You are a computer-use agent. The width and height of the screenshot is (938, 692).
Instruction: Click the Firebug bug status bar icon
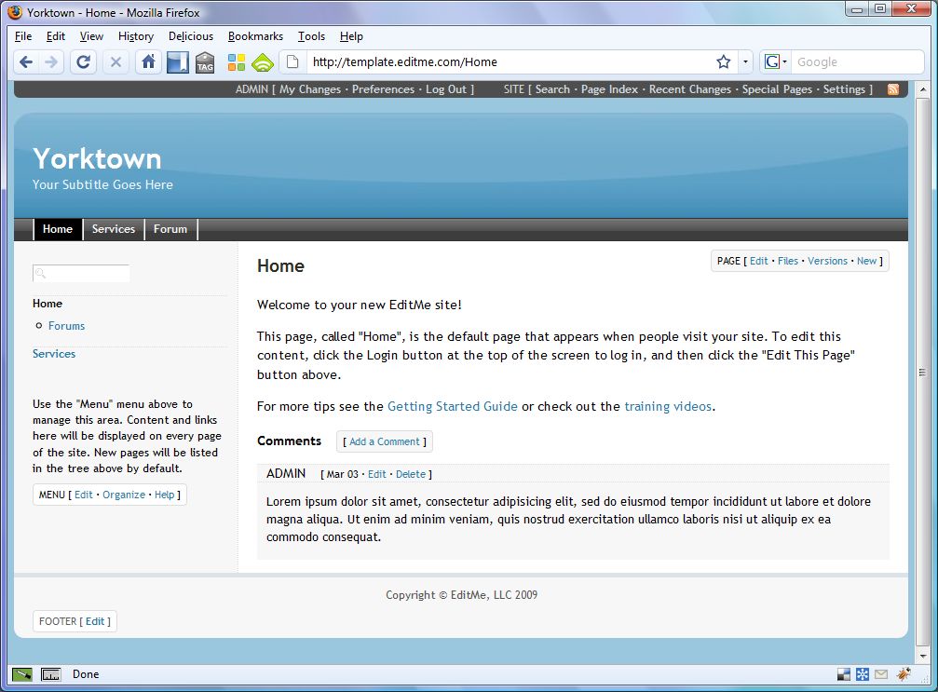[x=904, y=674]
